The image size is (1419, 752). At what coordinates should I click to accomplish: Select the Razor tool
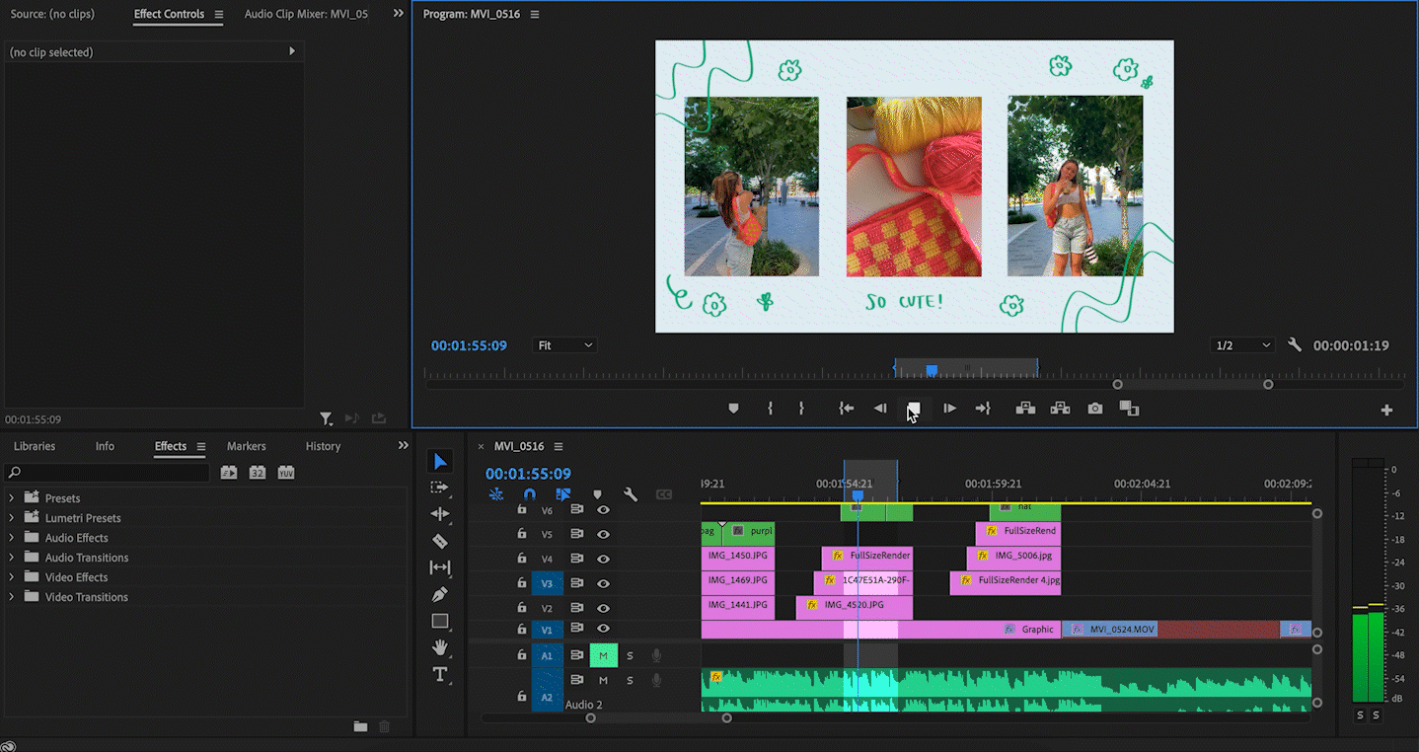pyautogui.click(x=440, y=541)
